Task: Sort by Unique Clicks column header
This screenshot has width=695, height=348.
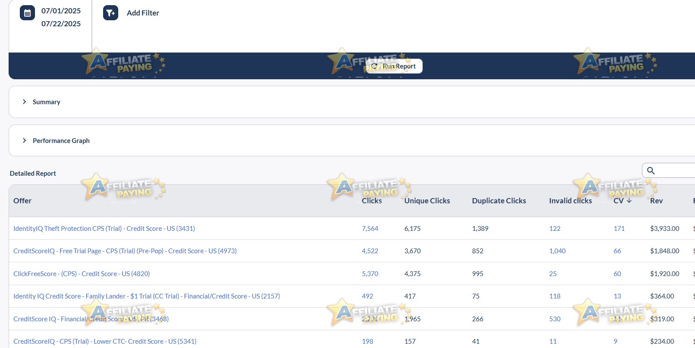Action: pyautogui.click(x=427, y=201)
